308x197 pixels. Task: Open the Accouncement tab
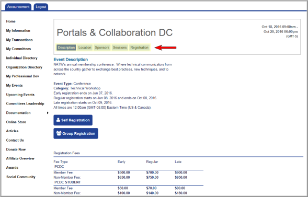pos(18,7)
